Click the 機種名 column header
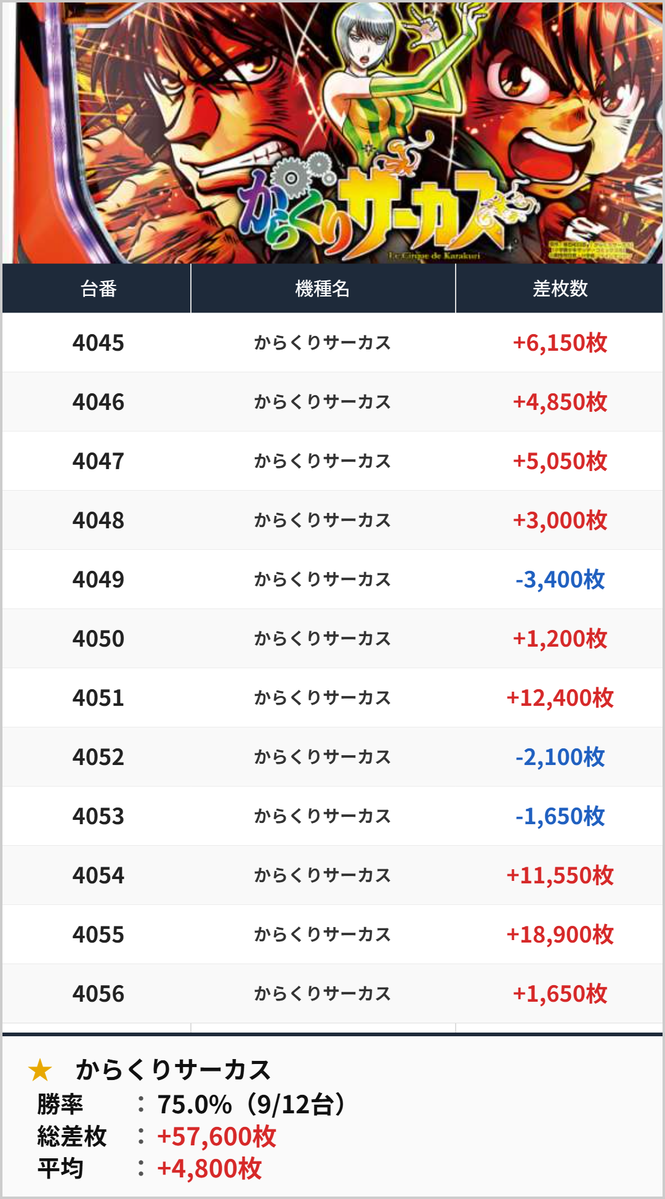Image resolution: width=665 pixels, height=1199 pixels. 323,288
